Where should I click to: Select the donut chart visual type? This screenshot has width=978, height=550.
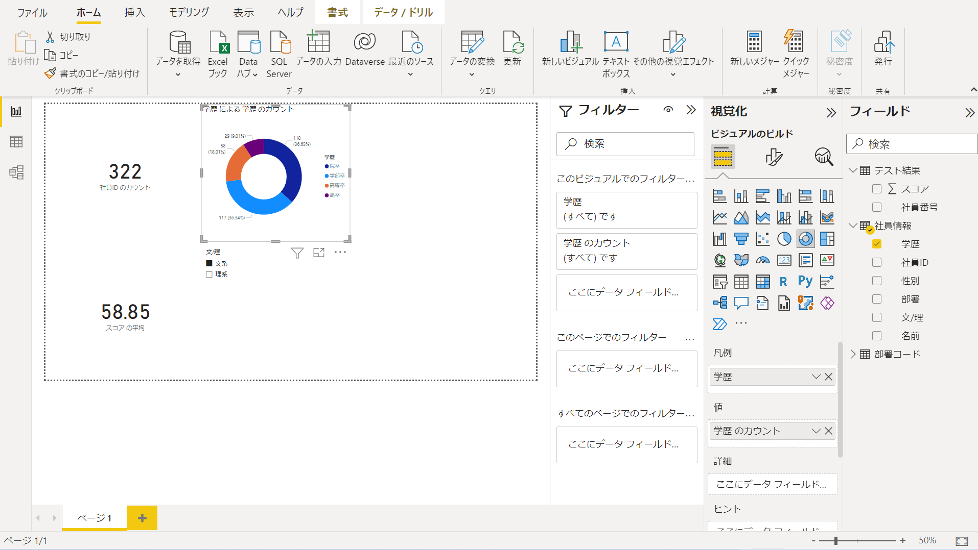pyautogui.click(x=805, y=239)
